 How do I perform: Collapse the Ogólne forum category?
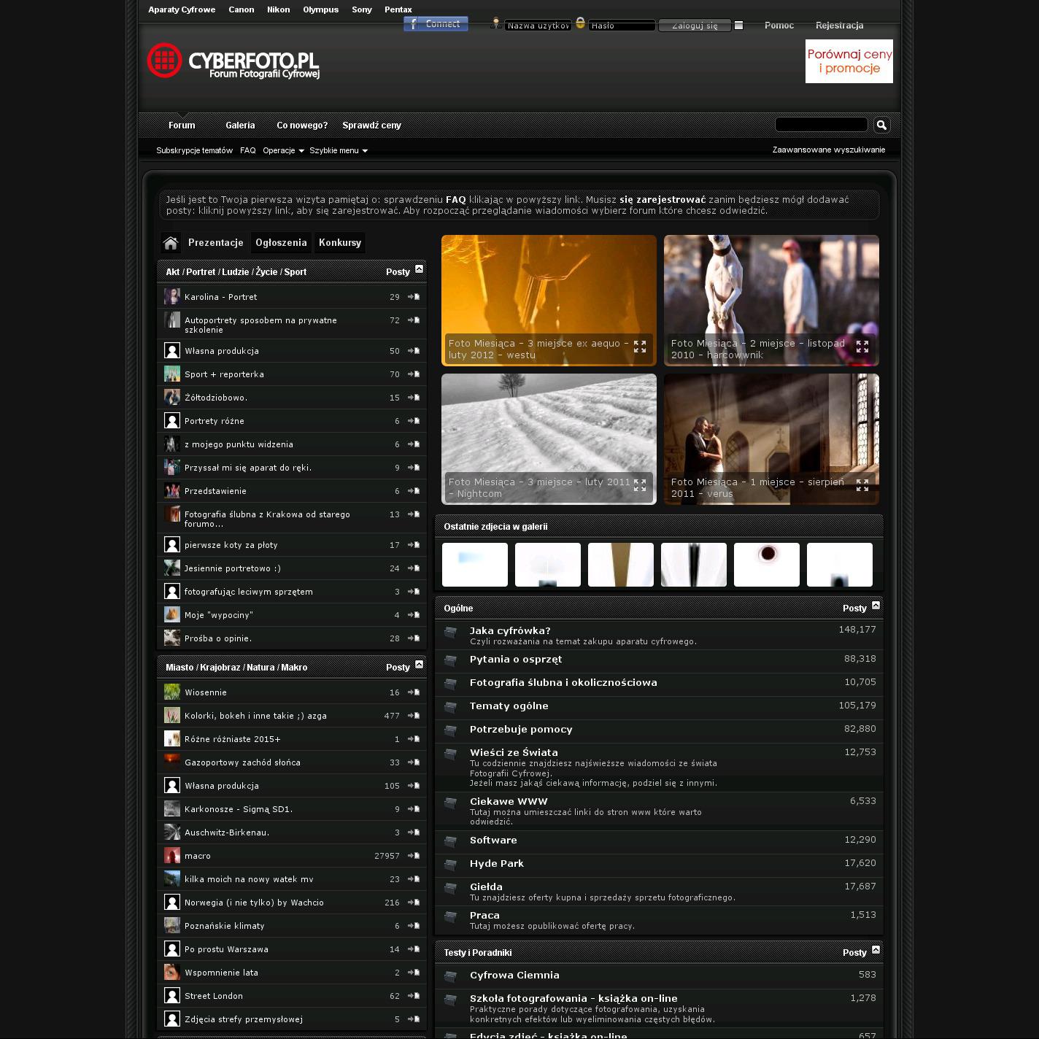tap(876, 605)
